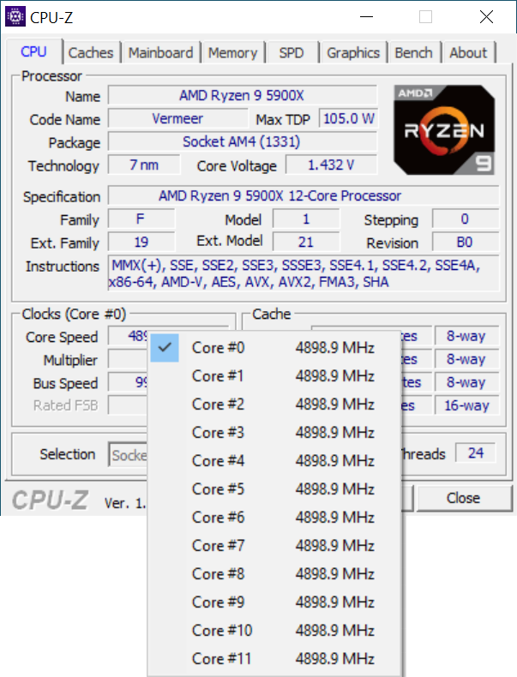The width and height of the screenshot is (517, 677).
Task: Open the Memory tab
Action: [233, 52]
